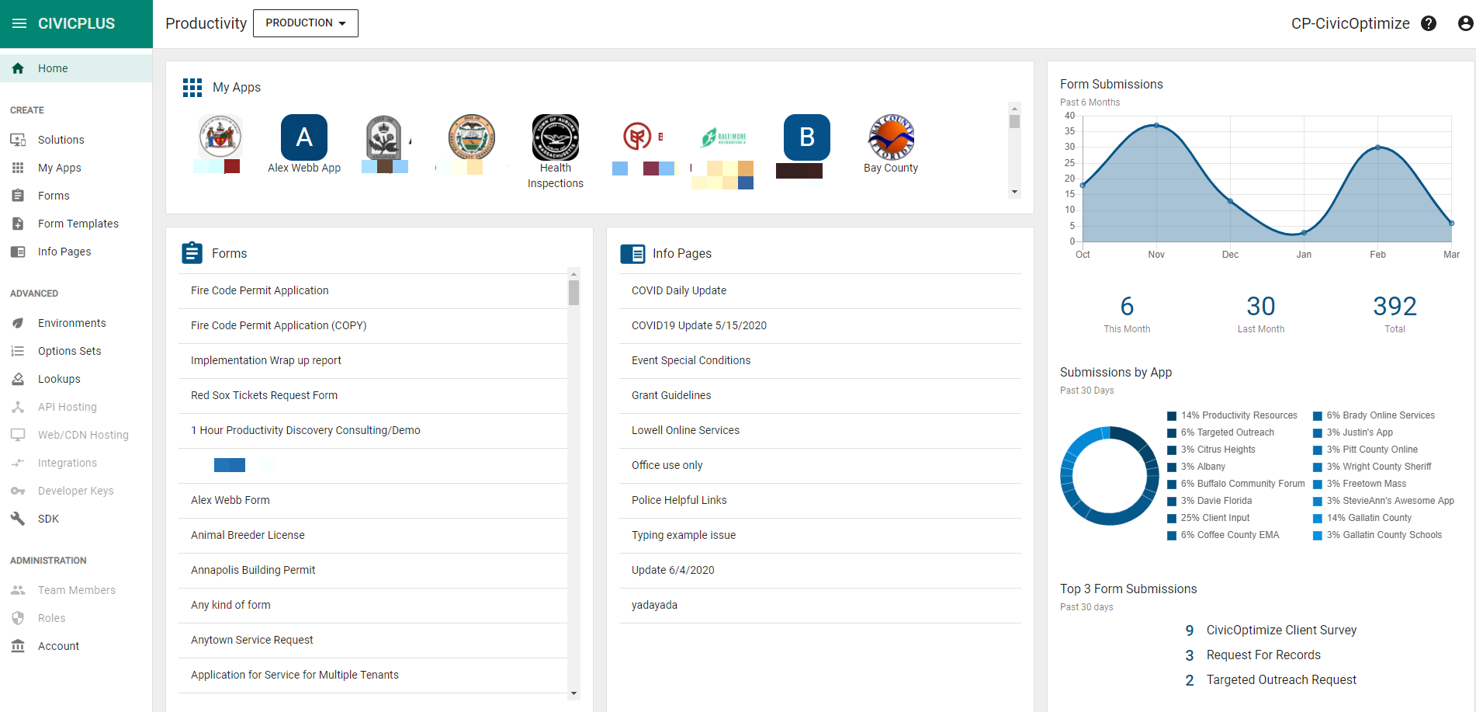This screenshot has width=1476, height=712.
Task: Click the Developer Keys key icon
Action: (x=18, y=491)
